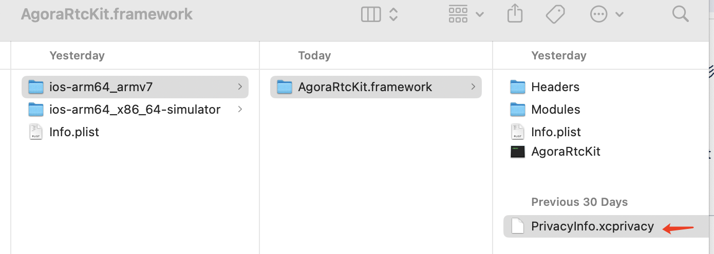Open the grouping dropdown arrow
Viewport: 714px width, 254px height.
(480, 14)
